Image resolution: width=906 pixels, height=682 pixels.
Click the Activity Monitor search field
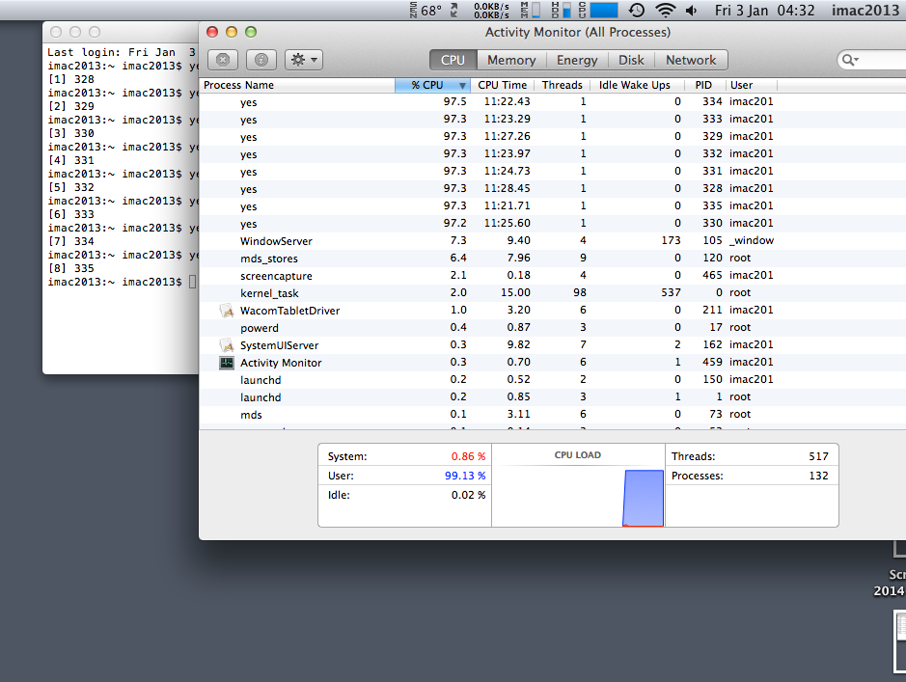pos(871,60)
